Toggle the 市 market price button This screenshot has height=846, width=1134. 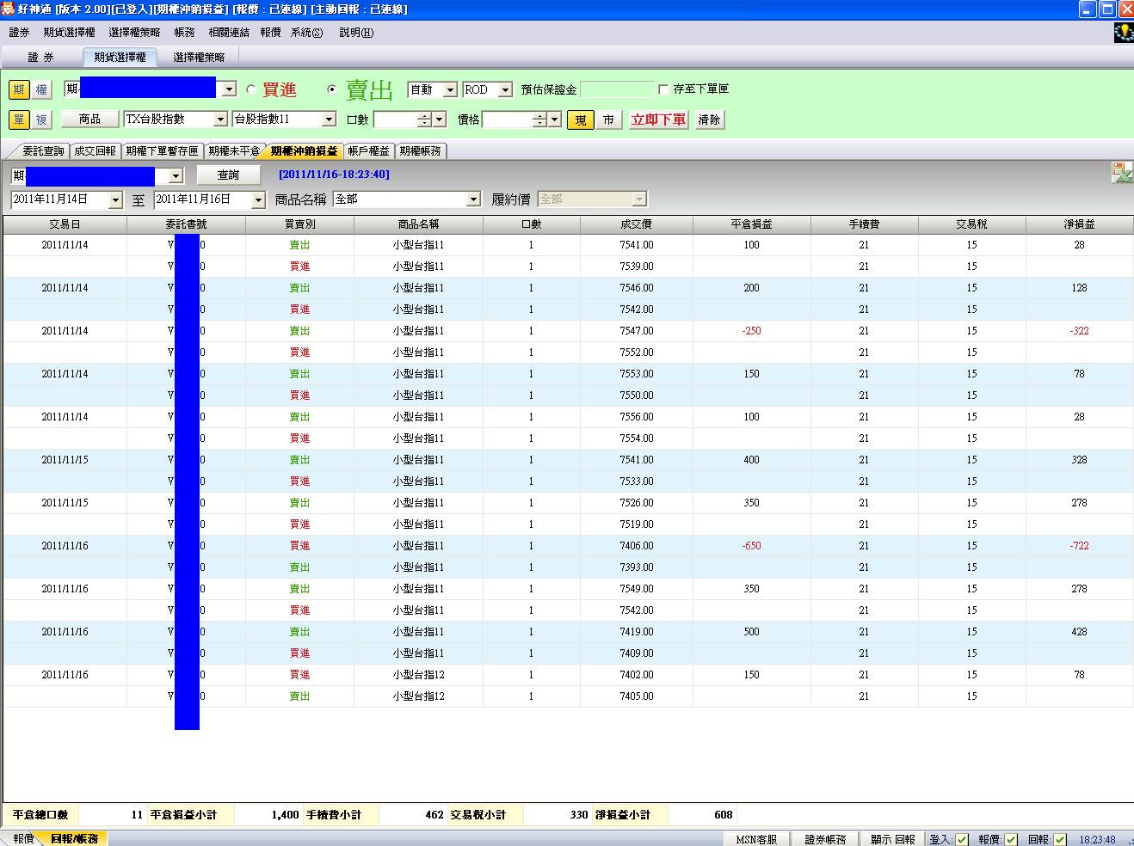(608, 120)
